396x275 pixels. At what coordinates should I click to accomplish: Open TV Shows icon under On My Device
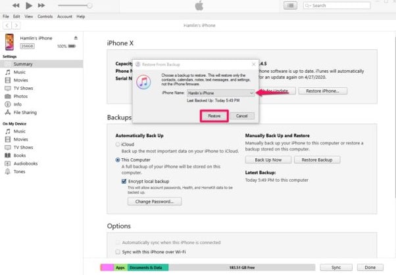click(x=8, y=147)
